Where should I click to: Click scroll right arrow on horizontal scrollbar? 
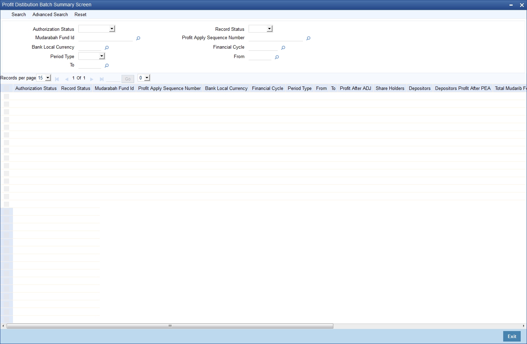(524, 326)
